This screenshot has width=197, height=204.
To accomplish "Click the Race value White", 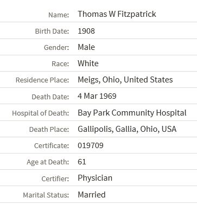I will [88, 63].
